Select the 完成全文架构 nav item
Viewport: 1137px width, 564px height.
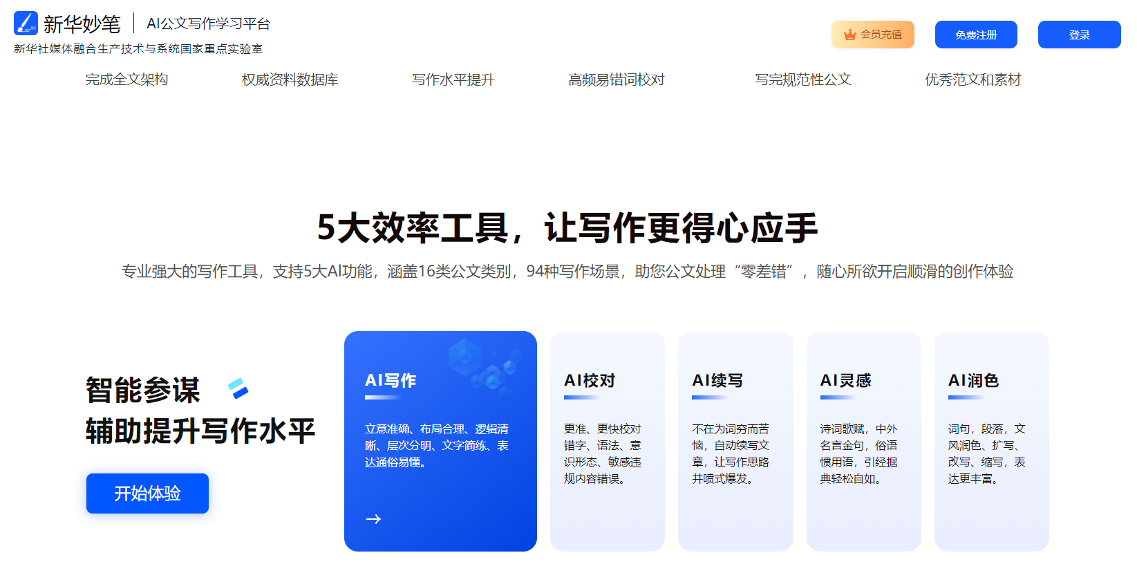point(126,79)
